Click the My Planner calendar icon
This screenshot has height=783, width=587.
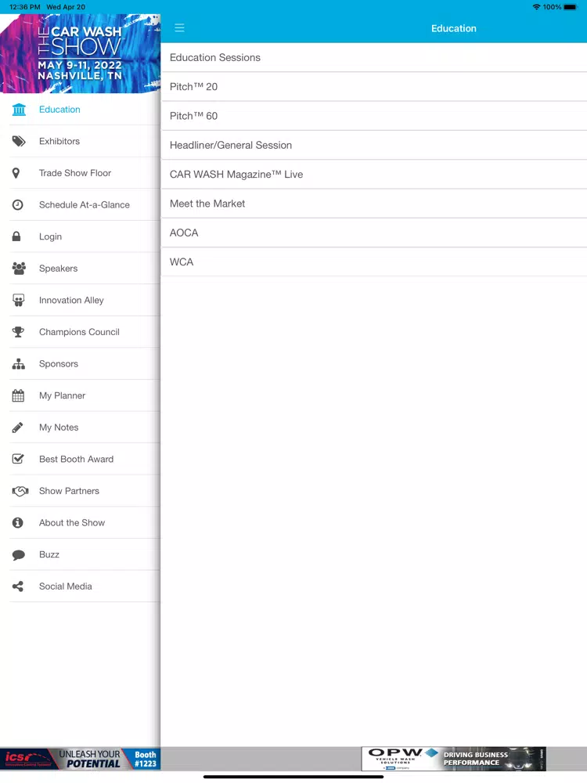pos(18,395)
